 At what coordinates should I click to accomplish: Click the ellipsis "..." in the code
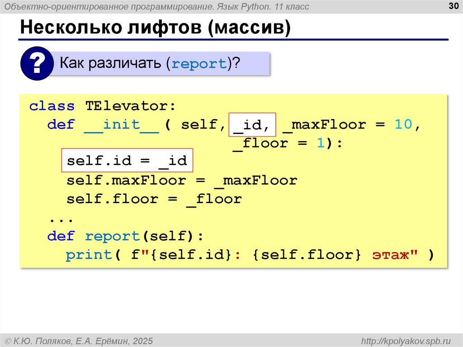pos(57,218)
